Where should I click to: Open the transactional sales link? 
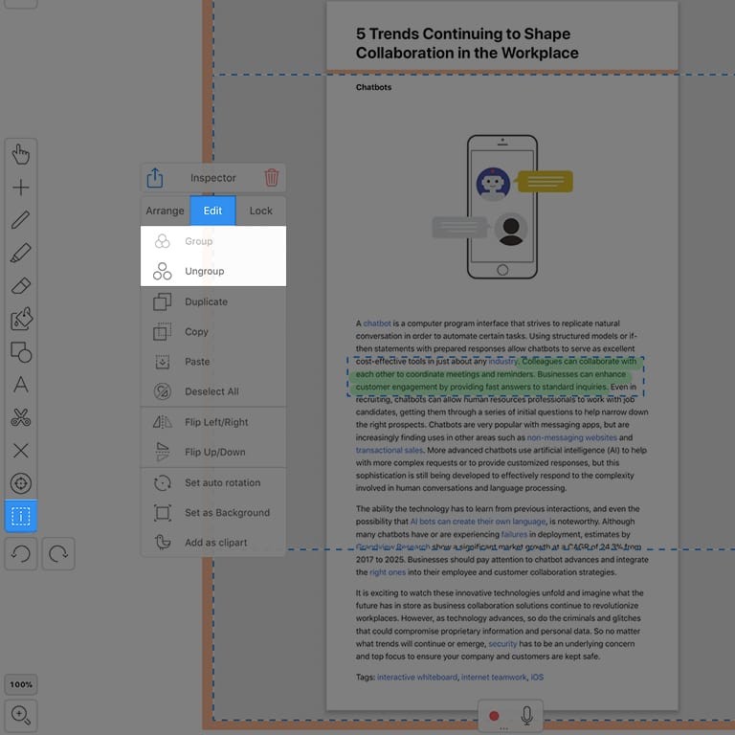pos(390,450)
